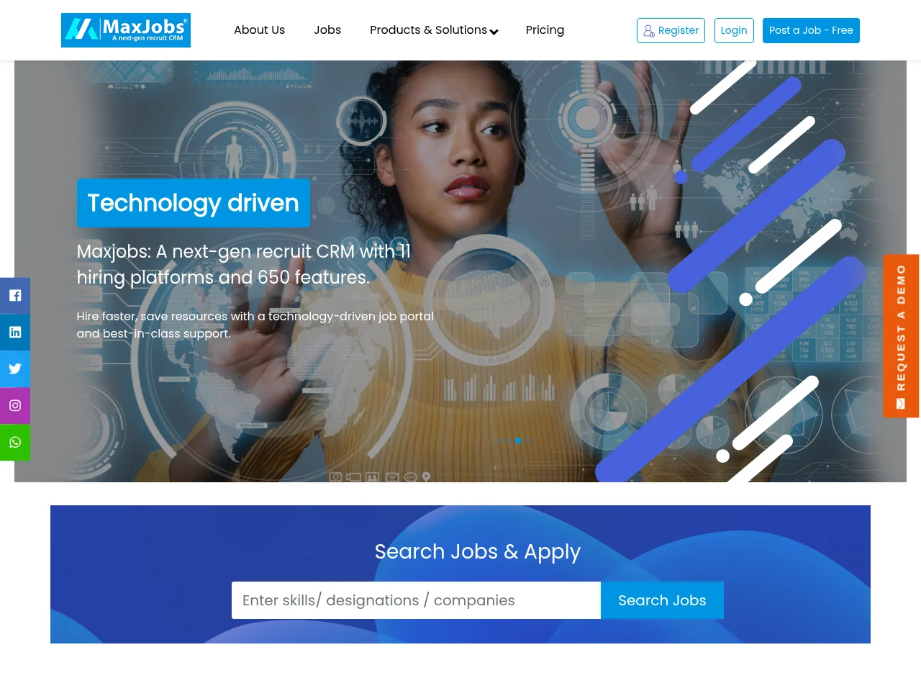921x691 pixels.
Task: Click the "Technology driven" banner heading
Action: pyautogui.click(x=194, y=203)
